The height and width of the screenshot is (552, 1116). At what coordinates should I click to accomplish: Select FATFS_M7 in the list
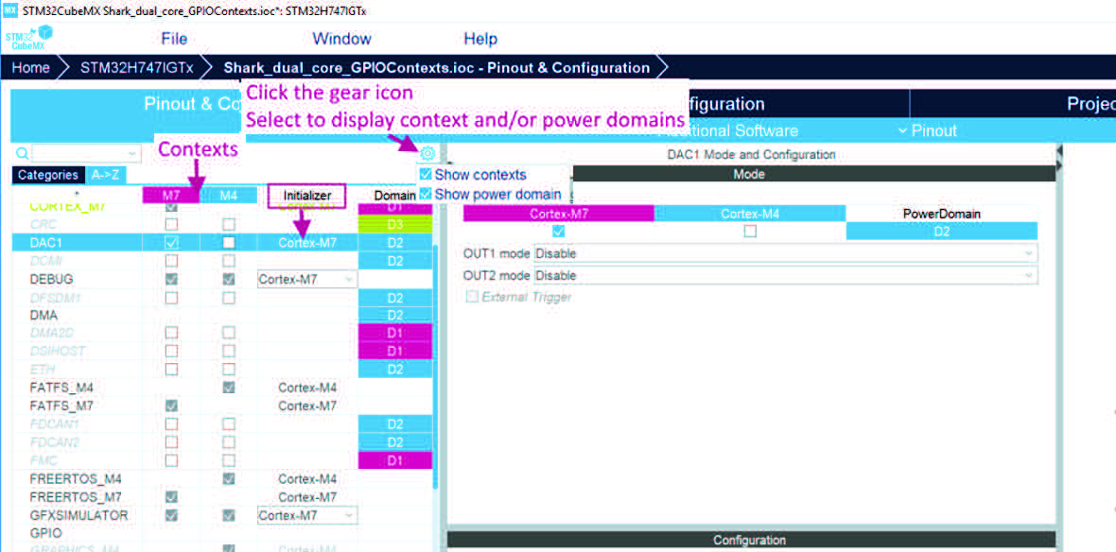[61, 406]
